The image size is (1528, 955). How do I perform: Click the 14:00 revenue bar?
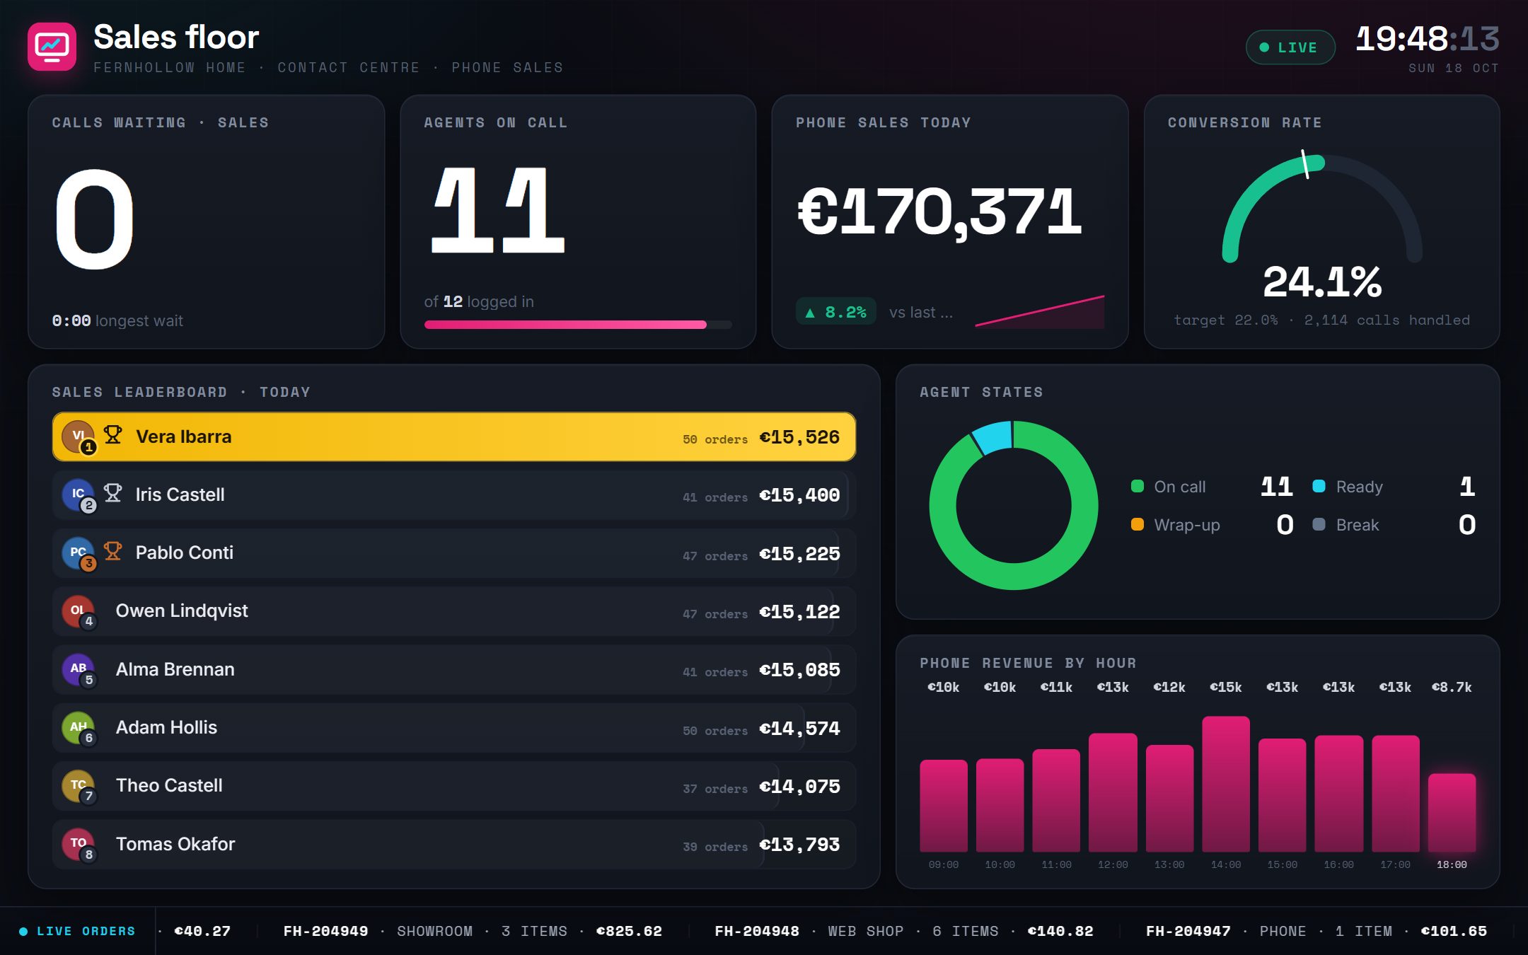click(x=1226, y=784)
